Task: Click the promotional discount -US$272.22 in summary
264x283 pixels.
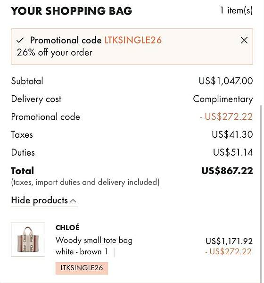Action: pyautogui.click(x=226, y=117)
